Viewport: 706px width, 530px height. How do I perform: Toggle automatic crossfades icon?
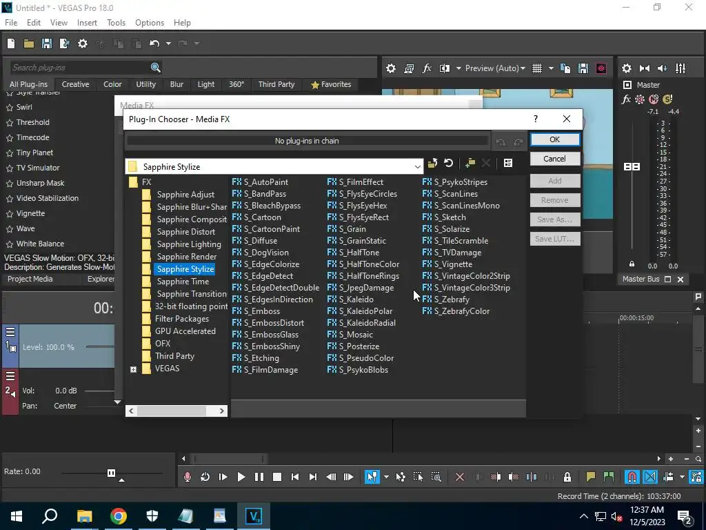click(x=649, y=477)
